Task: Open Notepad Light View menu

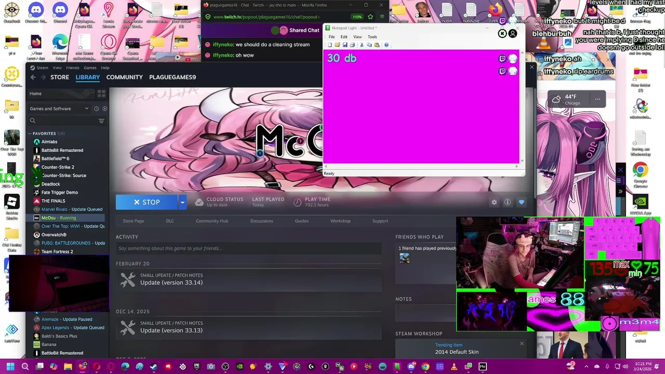Action: [357, 37]
